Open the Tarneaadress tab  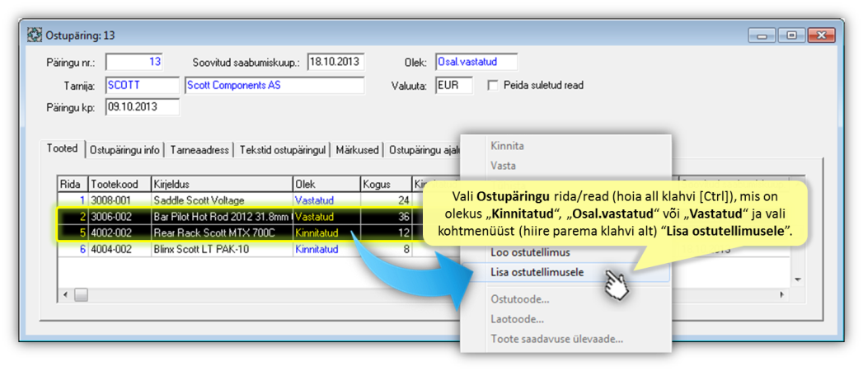[200, 150]
